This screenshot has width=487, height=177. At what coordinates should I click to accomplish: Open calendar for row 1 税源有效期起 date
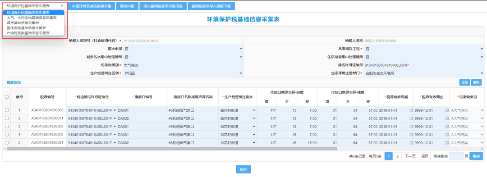[412, 110]
